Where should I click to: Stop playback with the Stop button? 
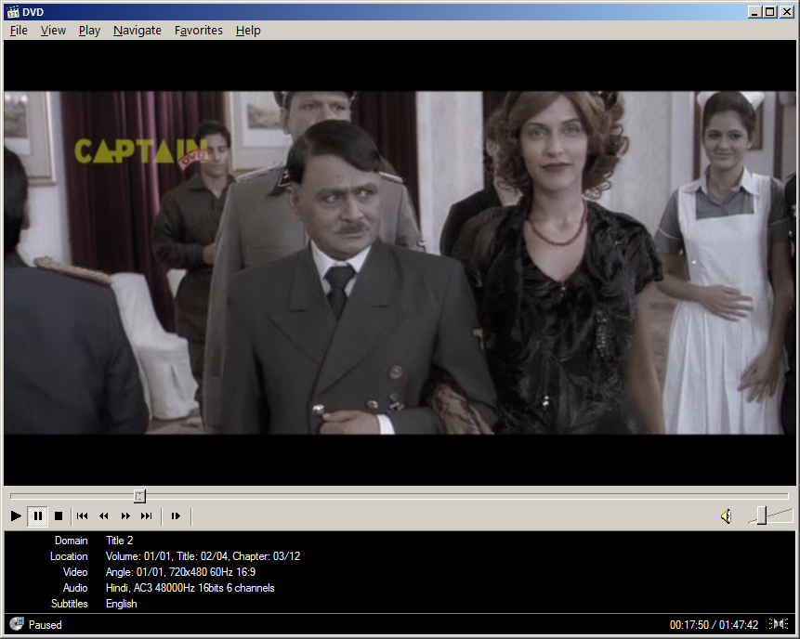pyautogui.click(x=59, y=516)
